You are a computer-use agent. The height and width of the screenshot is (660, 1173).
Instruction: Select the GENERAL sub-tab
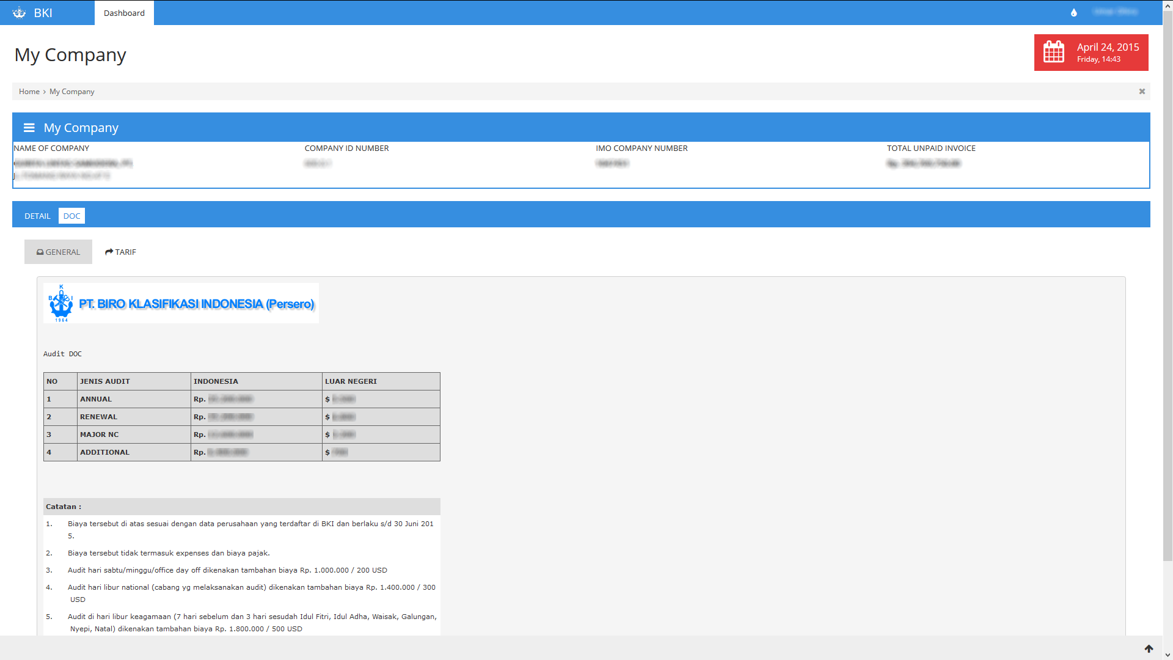pyautogui.click(x=58, y=252)
